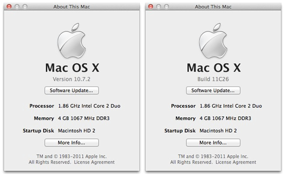Open More Info in the Version 10.7.2 window
Viewport: 285px width, 179px height.
click(71, 142)
